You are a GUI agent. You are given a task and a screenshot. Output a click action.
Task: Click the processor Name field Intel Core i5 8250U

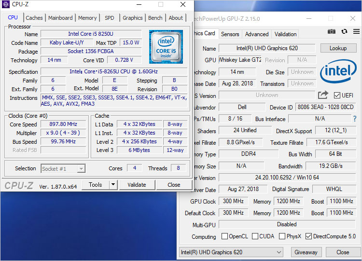pyautogui.click(x=91, y=34)
